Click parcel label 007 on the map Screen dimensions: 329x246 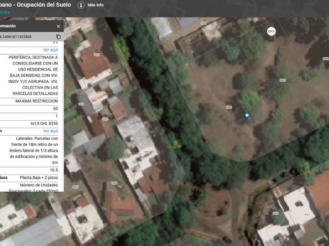(x=76, y=187)
